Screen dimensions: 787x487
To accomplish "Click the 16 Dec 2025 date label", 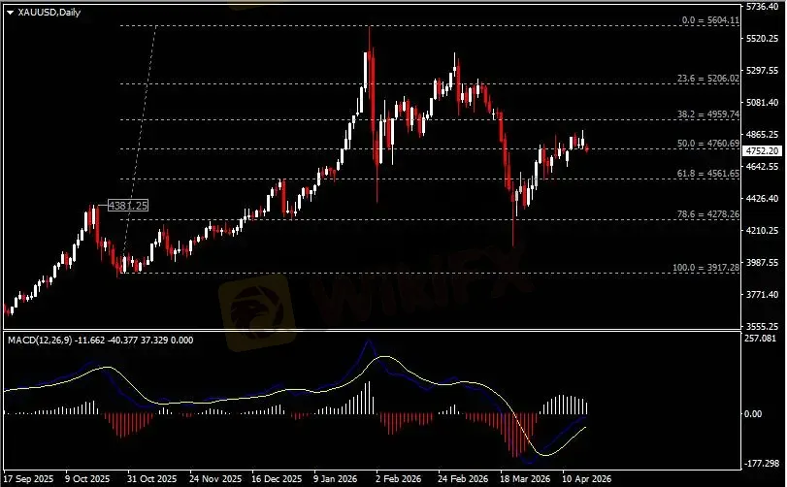I will (x=278, y=479).
